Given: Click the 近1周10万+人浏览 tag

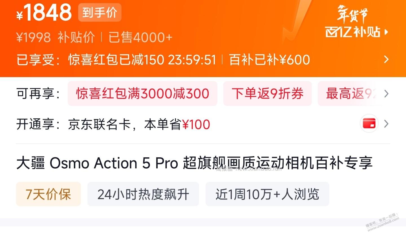Looking at the screenshot, I should coord(267,194).
